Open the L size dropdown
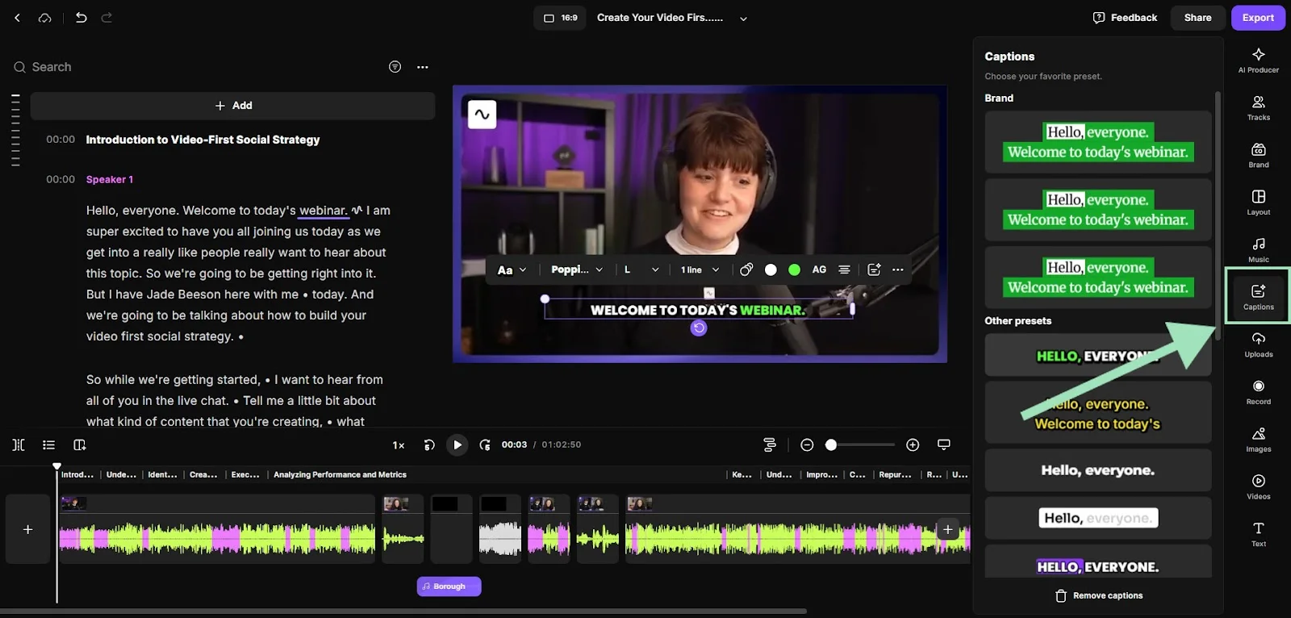 click(x=641, y=269)
